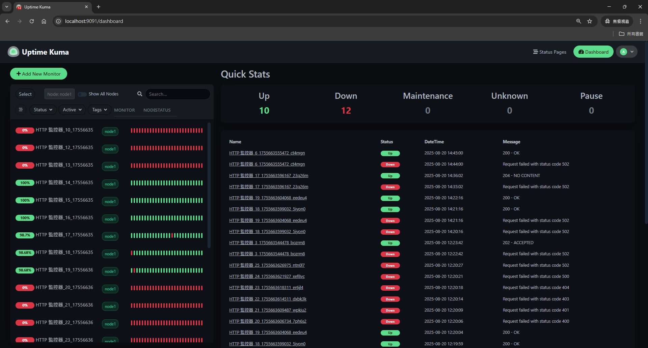Screen dimensions: 648x348
Task: Click the Status Pages list icon
Action: click(x=536, y=52)
